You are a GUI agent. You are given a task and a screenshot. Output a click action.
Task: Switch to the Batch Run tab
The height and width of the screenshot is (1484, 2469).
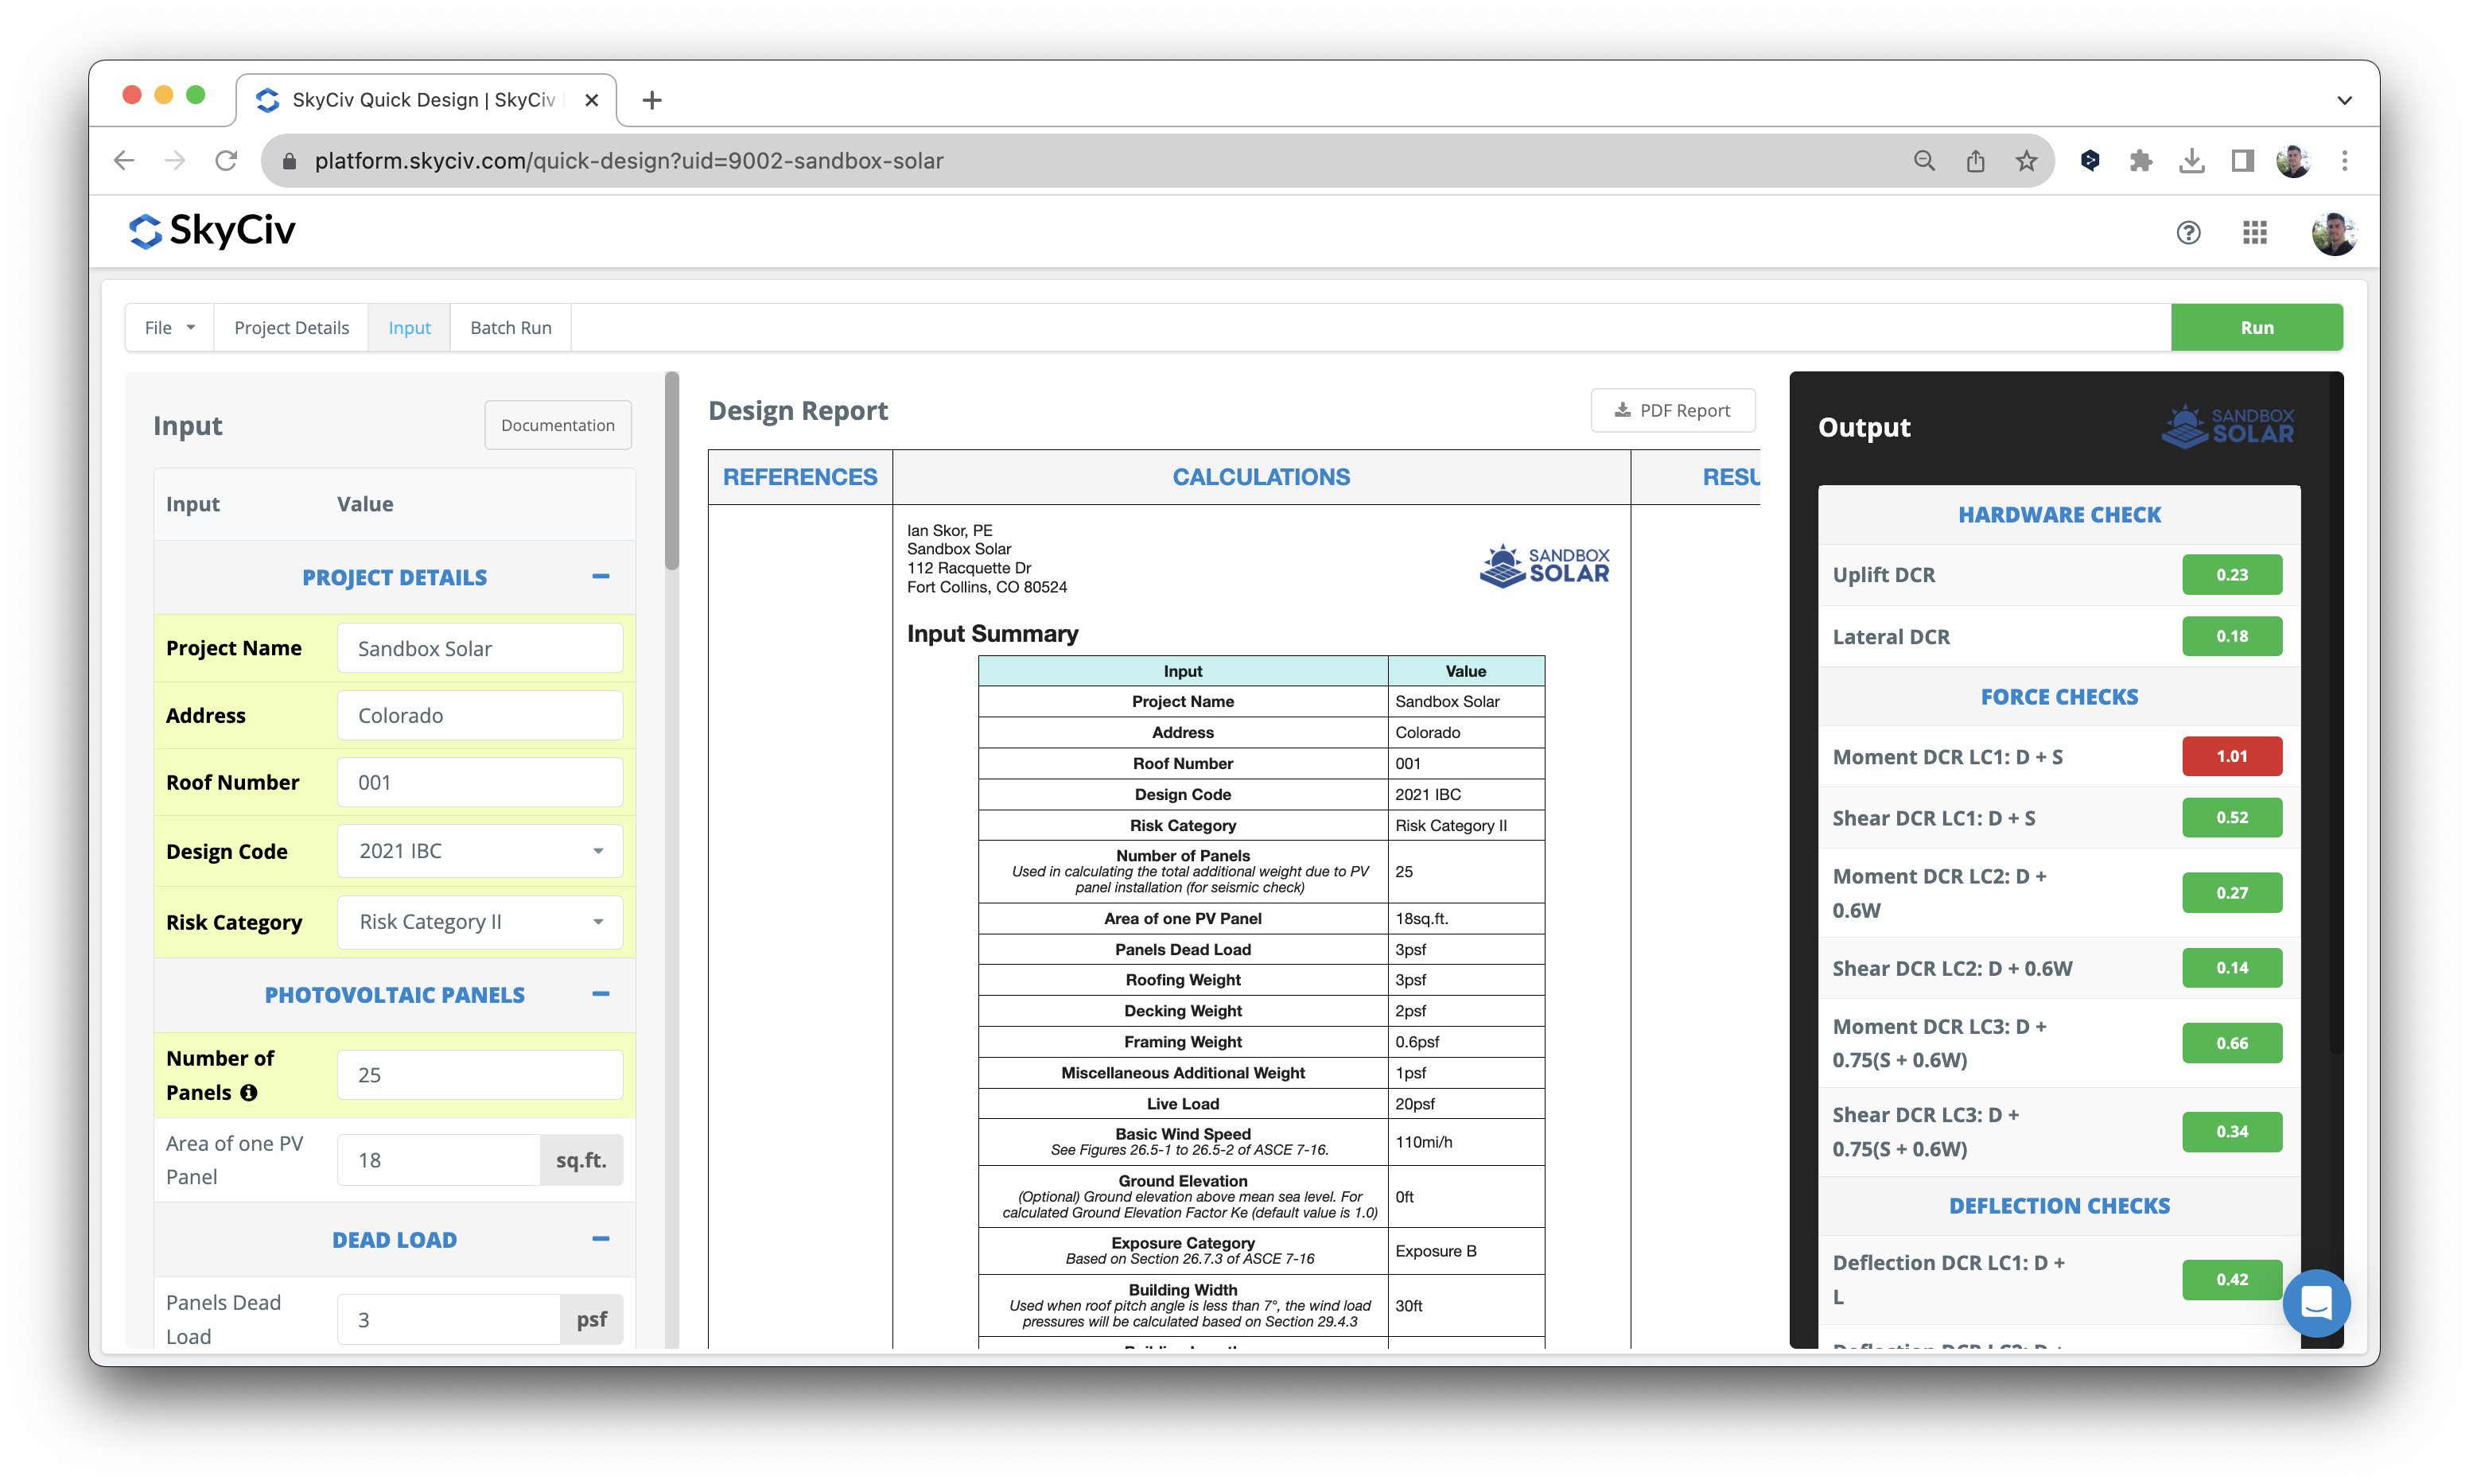(x=510, y=328)
